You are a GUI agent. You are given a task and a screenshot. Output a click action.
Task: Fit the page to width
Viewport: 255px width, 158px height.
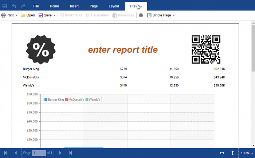coord(222,153)
